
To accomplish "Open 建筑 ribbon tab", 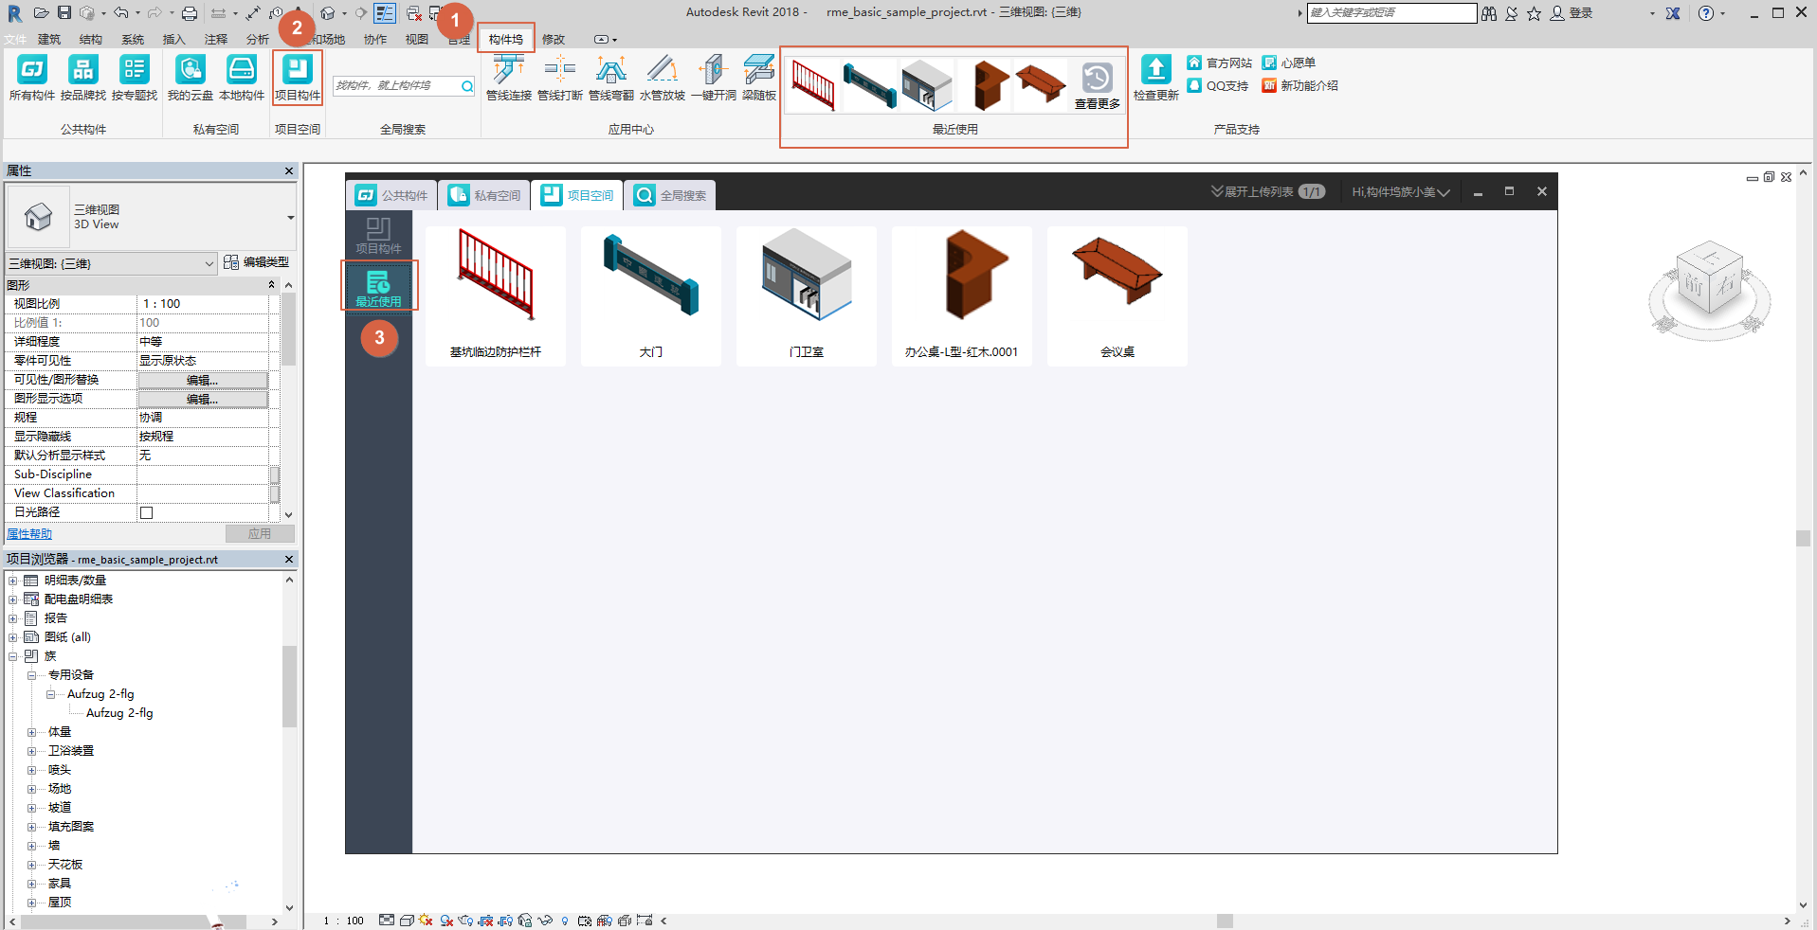I will (x=49, y=39).
